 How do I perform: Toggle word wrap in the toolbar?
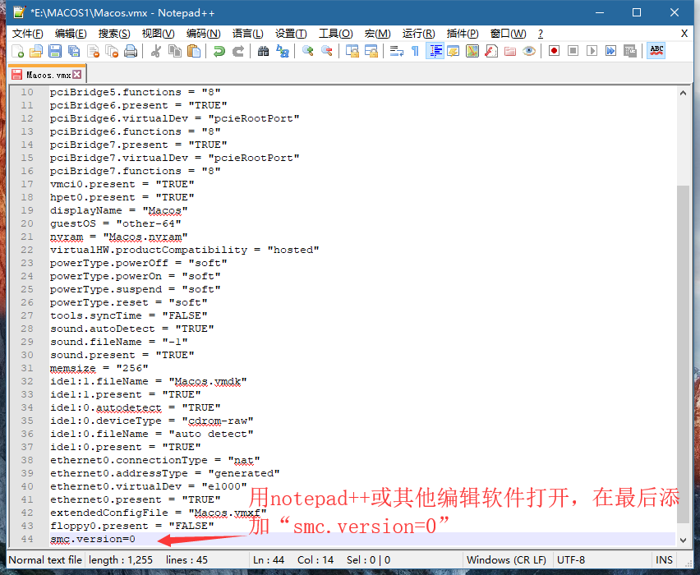tap(396, 51)
